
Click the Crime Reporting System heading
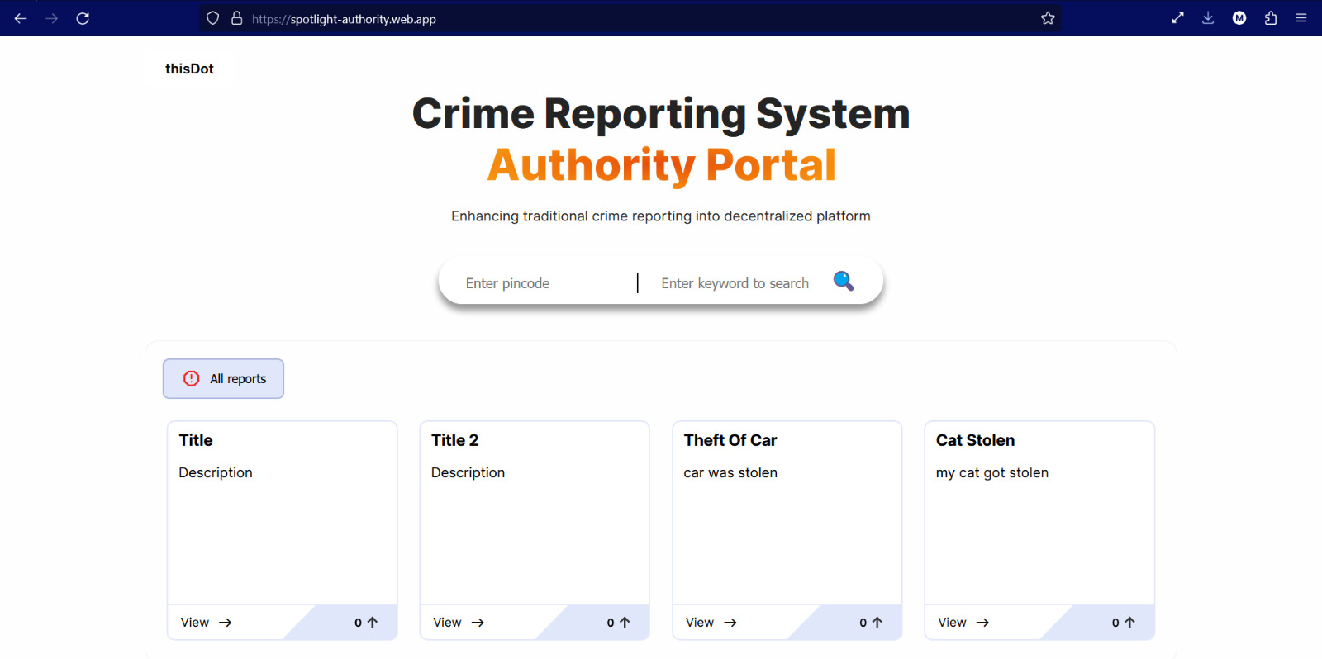tap(661, 114)
